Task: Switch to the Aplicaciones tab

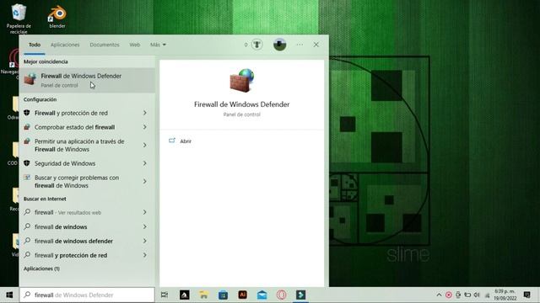Action: click(65, 45)
